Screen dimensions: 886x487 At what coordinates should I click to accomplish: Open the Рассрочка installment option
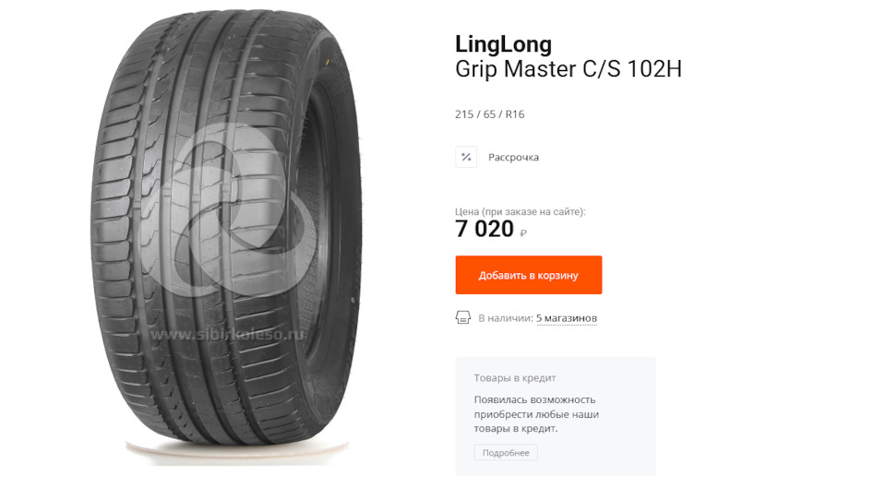click(x=513, y=157)
